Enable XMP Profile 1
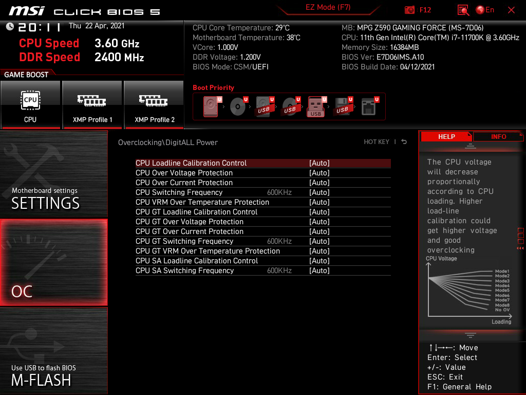 [92, 104]
